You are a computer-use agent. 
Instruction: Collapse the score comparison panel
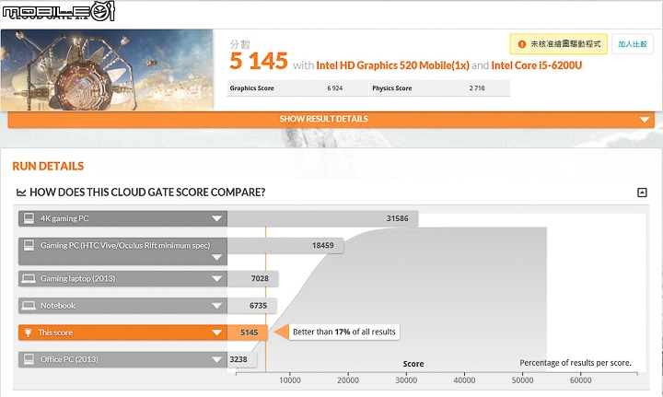point(642,193)
